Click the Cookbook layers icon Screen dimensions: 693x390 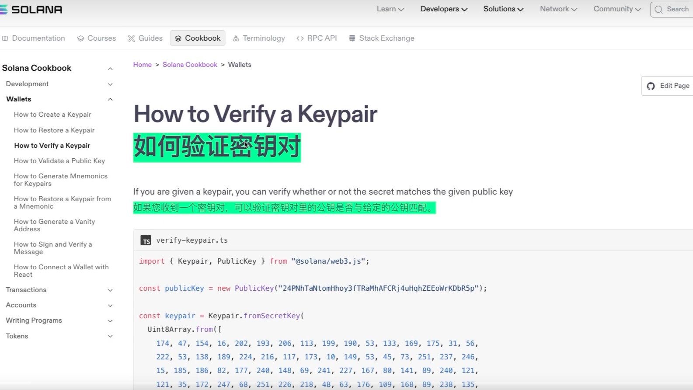click(178, 38)
